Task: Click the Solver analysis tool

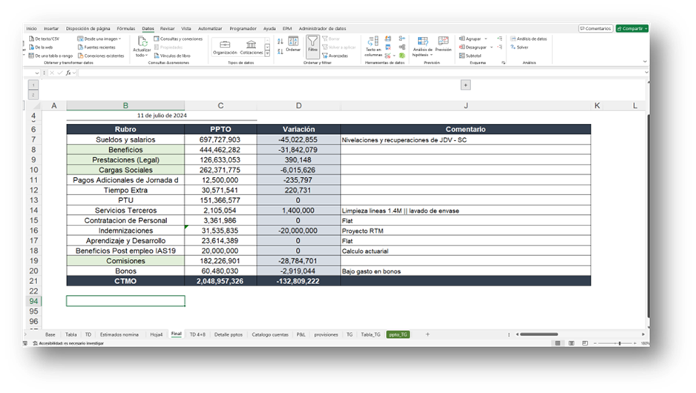Action: pos(522,47)
